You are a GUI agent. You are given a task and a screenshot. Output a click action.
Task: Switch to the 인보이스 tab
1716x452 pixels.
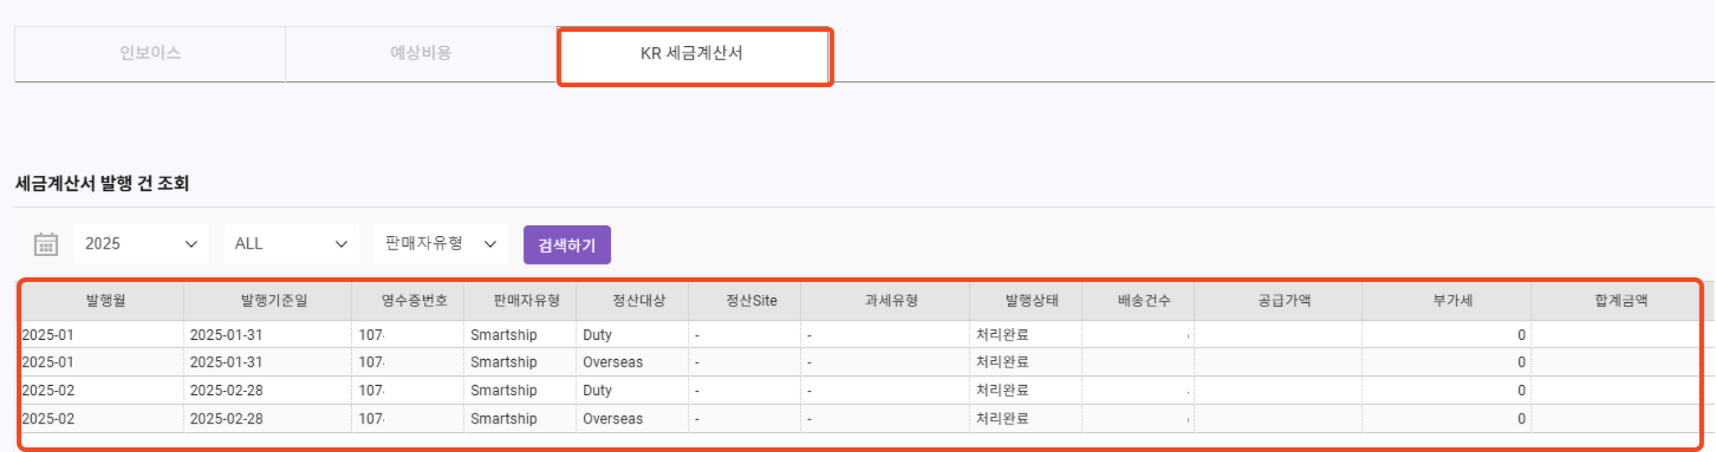[150, 54]
